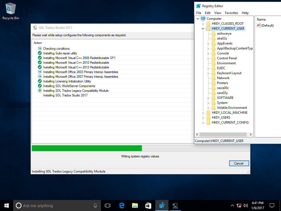281x211 pixels.
Task: Open Task View from the taskbar
Action: (108, 206)
